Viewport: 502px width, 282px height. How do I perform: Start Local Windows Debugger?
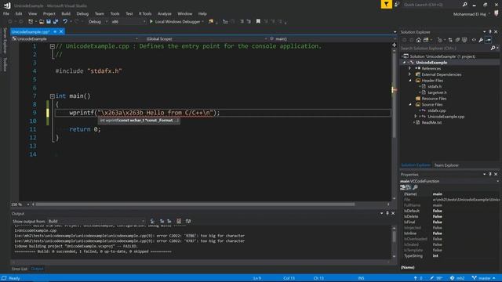click(x=176, y=22)
